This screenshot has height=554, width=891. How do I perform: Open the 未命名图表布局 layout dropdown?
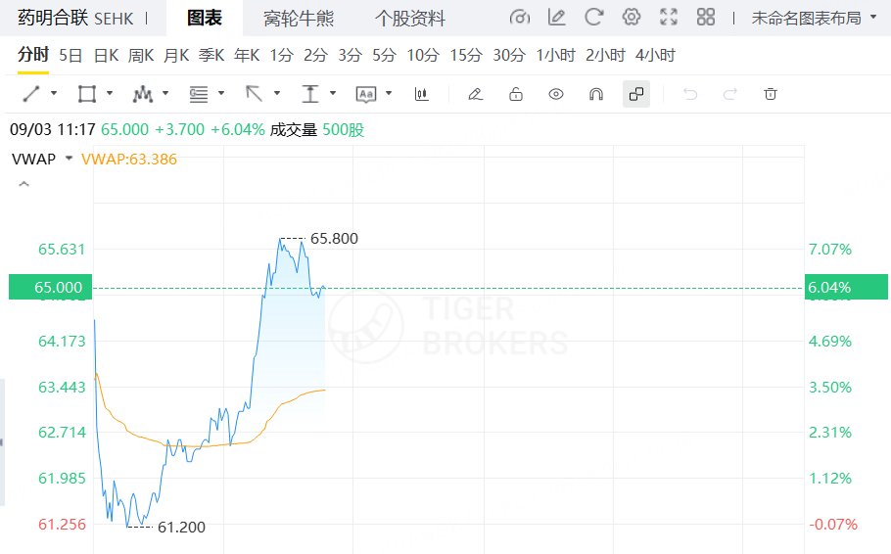(x=814, y=19)
